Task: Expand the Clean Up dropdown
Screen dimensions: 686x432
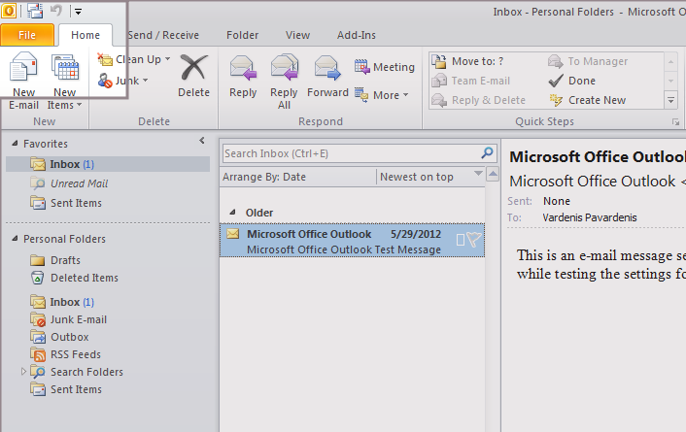Action: [x=134, y=59]
